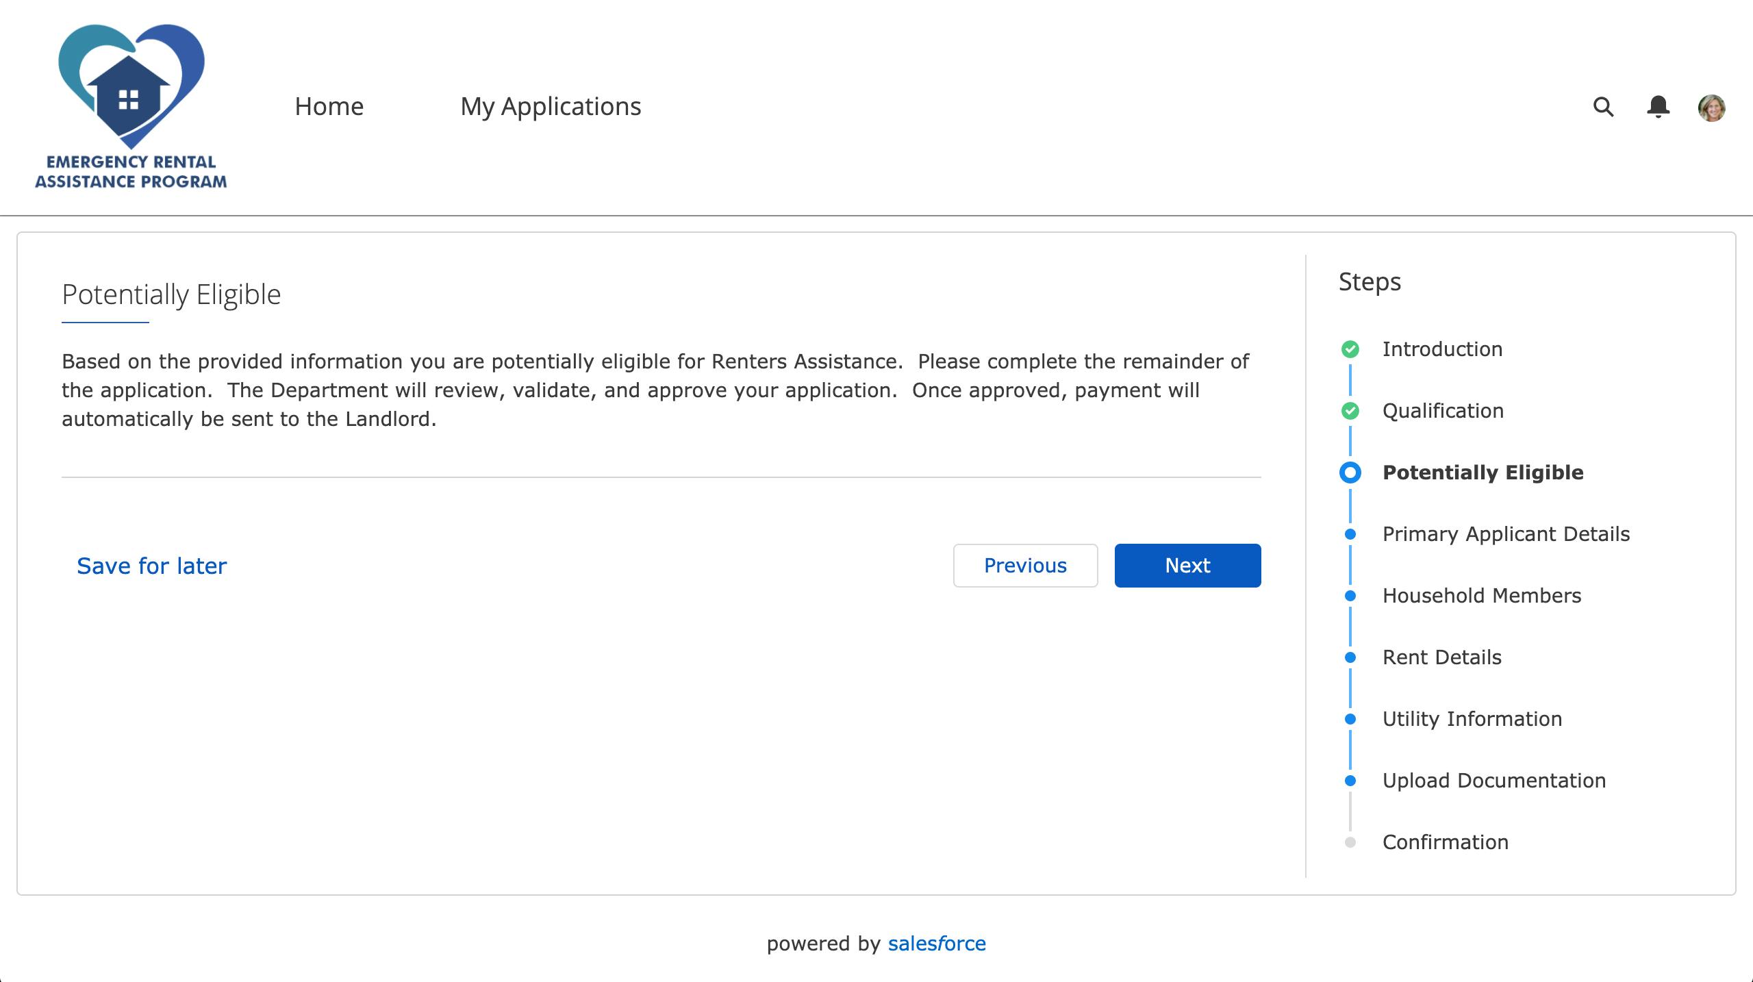
Task: Select the Qualification step label
Action: pyautogui.click(x=1443, y=411)
